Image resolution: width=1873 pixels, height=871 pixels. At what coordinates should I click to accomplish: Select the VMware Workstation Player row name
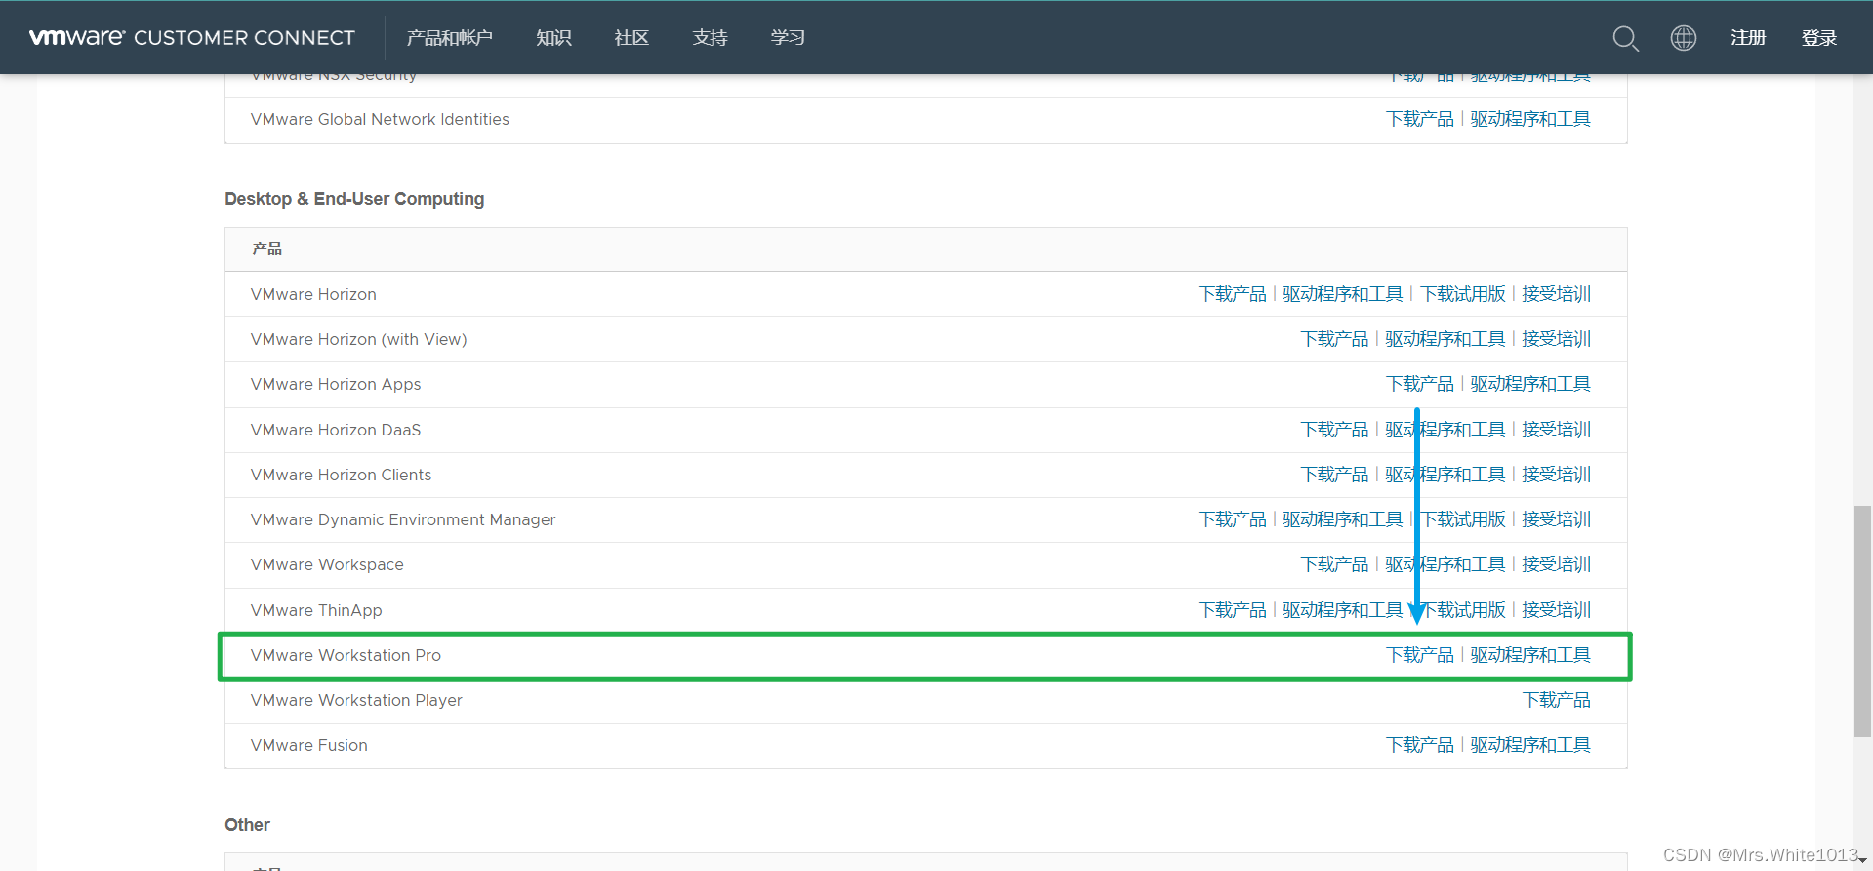356,700
